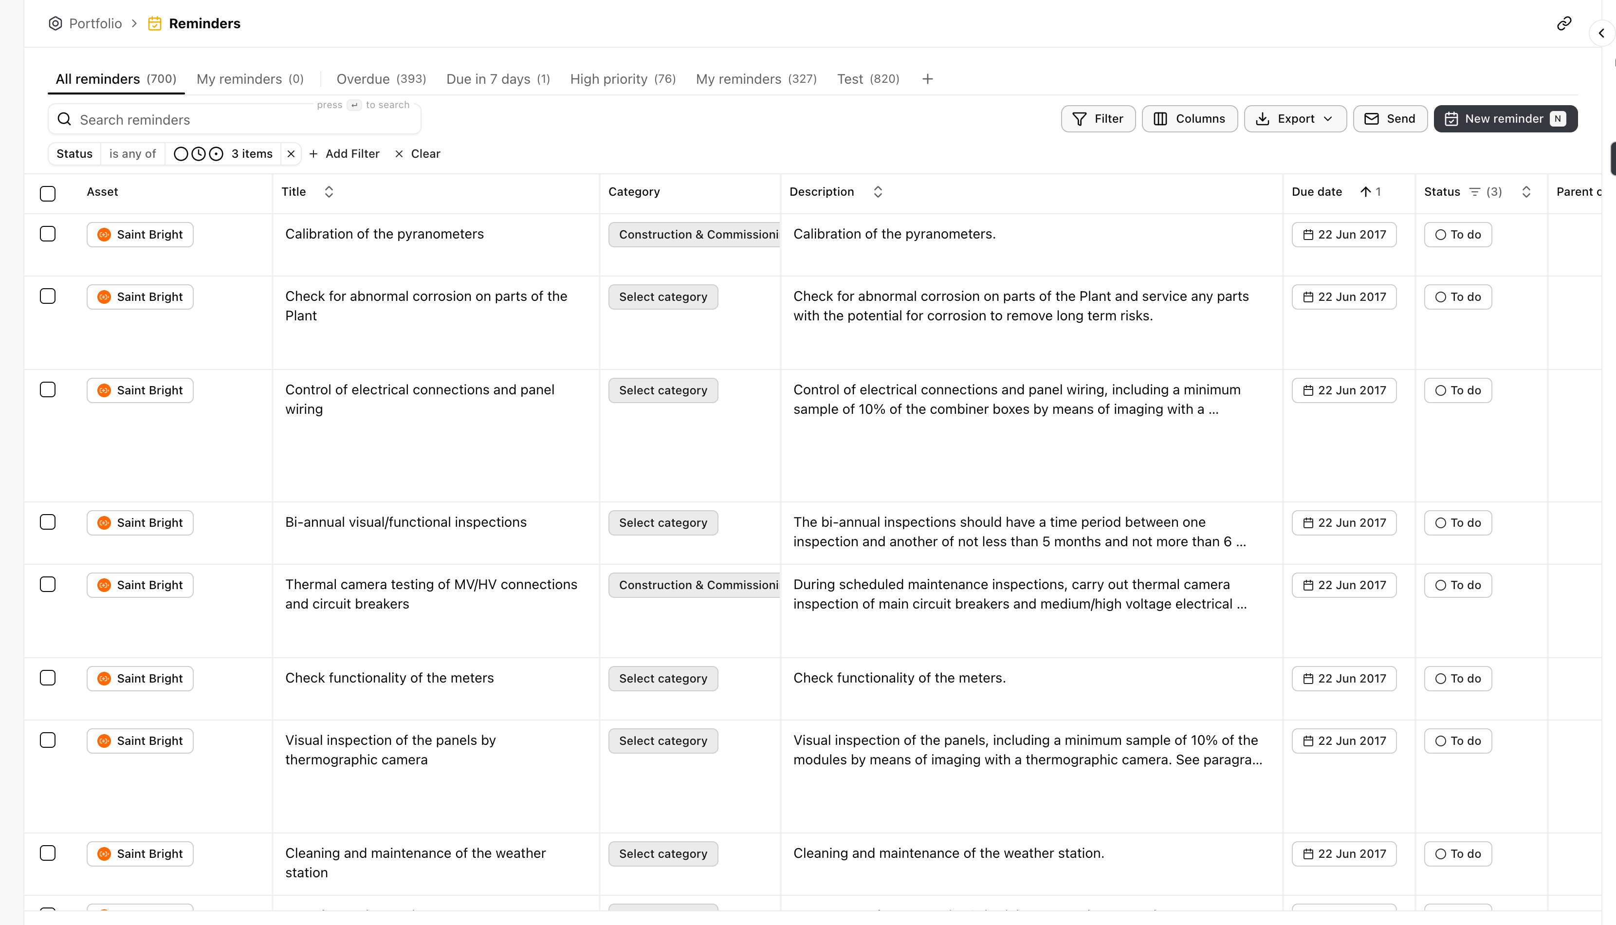Click the Category column header
This screenshot has width=1616, height=925.
click(x=634, y=192)
